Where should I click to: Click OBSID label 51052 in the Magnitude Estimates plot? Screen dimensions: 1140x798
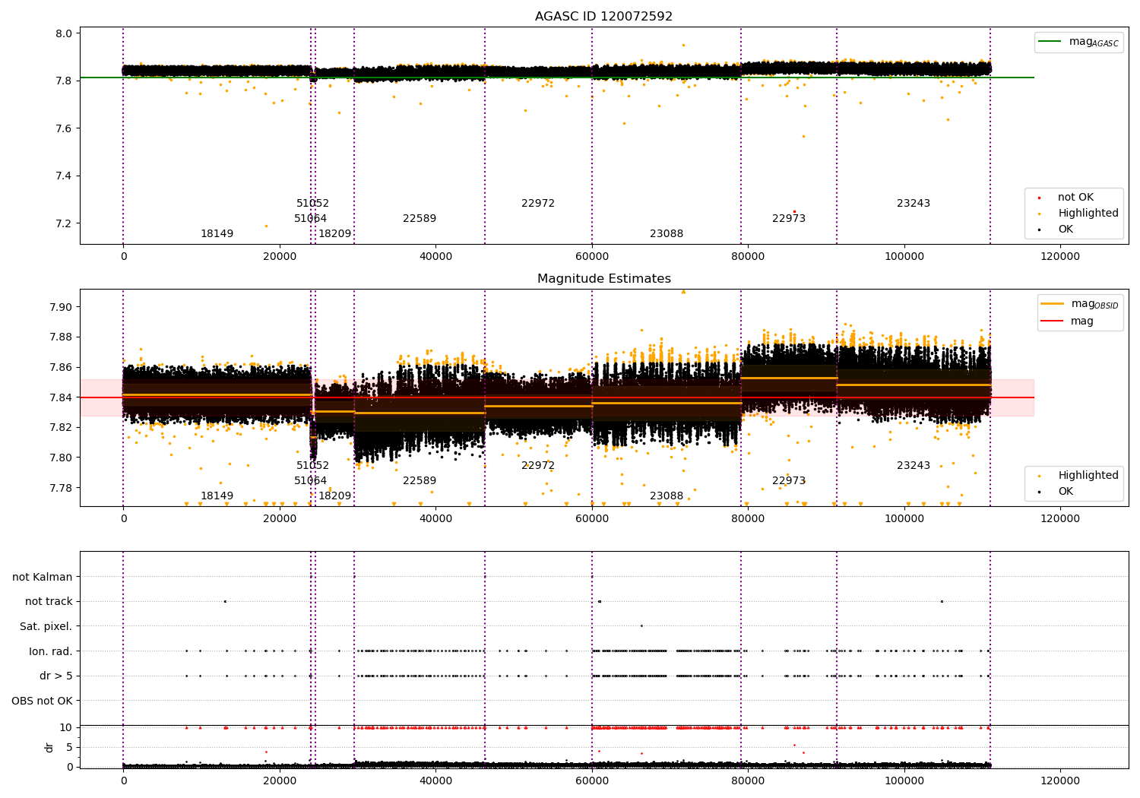click(x=313, y=466)
